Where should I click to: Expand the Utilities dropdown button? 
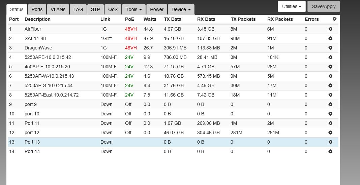(x=291, y=6)
